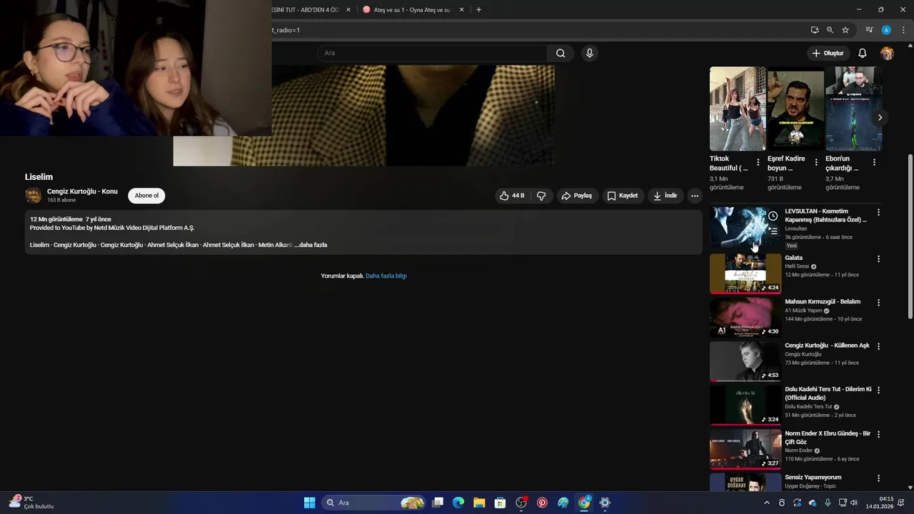Click the page vertical scrollbar
Image resolution: width=914 pixels, height=514 pixels.
(910, 236)
